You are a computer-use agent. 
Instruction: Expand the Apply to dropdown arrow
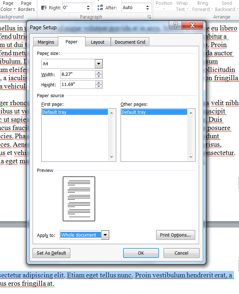(105, 235)
